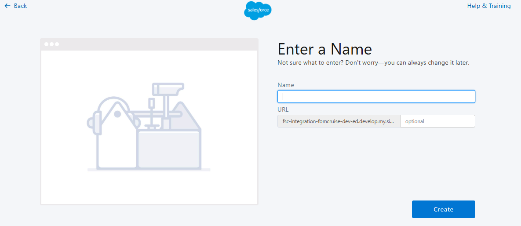Click the optional URL suffix field
Viewport: 521px width, 226px height.
point(437,121)
